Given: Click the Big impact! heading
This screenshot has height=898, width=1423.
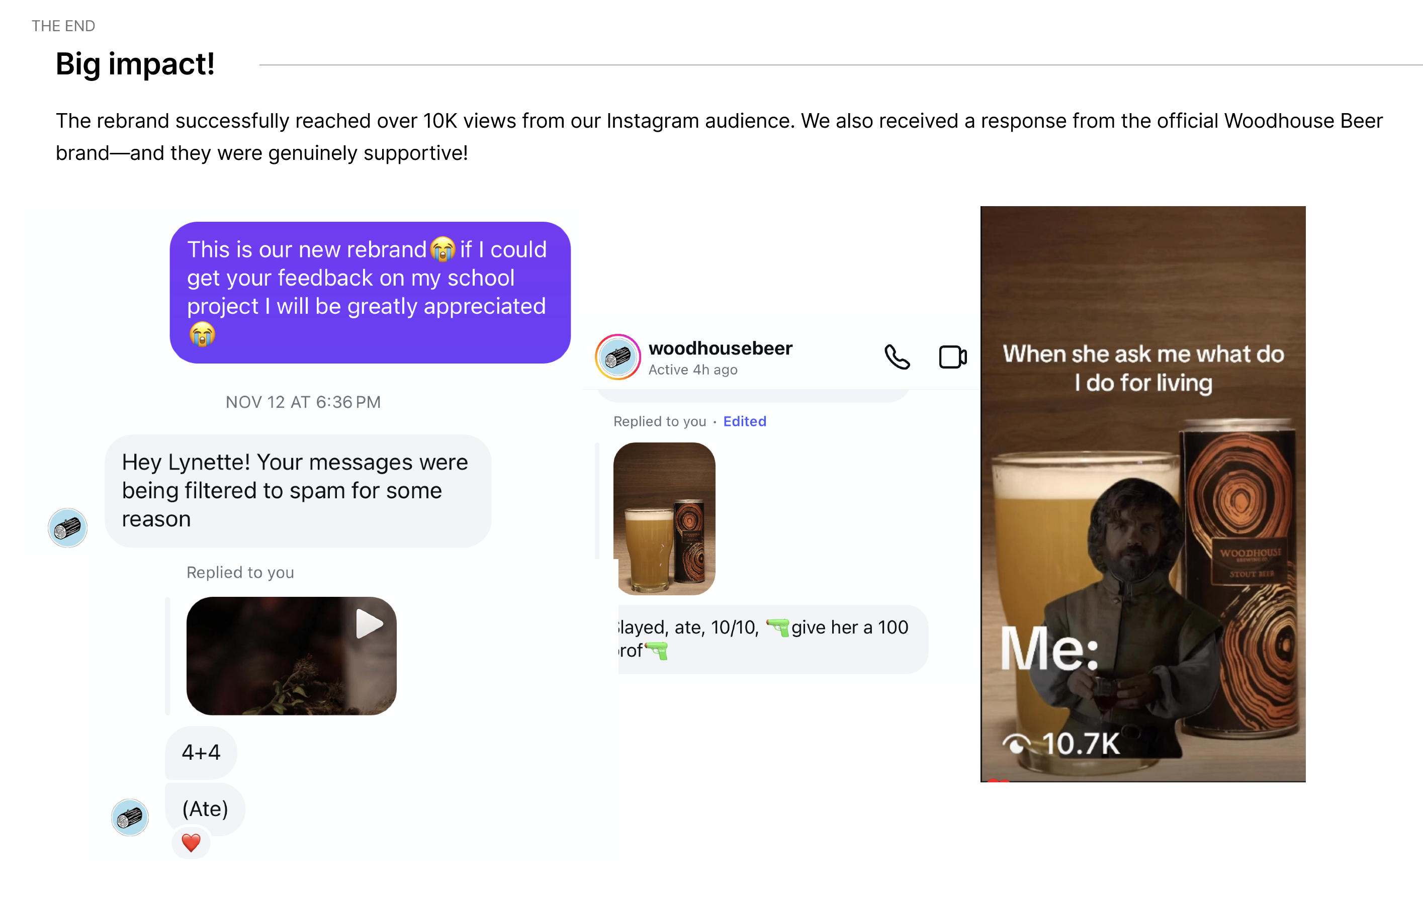Looking at the screenshot, I should coord(135,64).
